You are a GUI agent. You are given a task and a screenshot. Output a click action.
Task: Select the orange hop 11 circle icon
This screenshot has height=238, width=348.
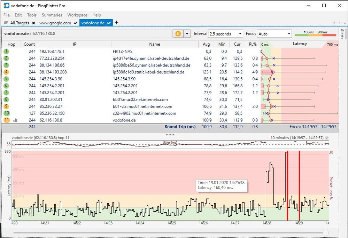coord(7,120)
